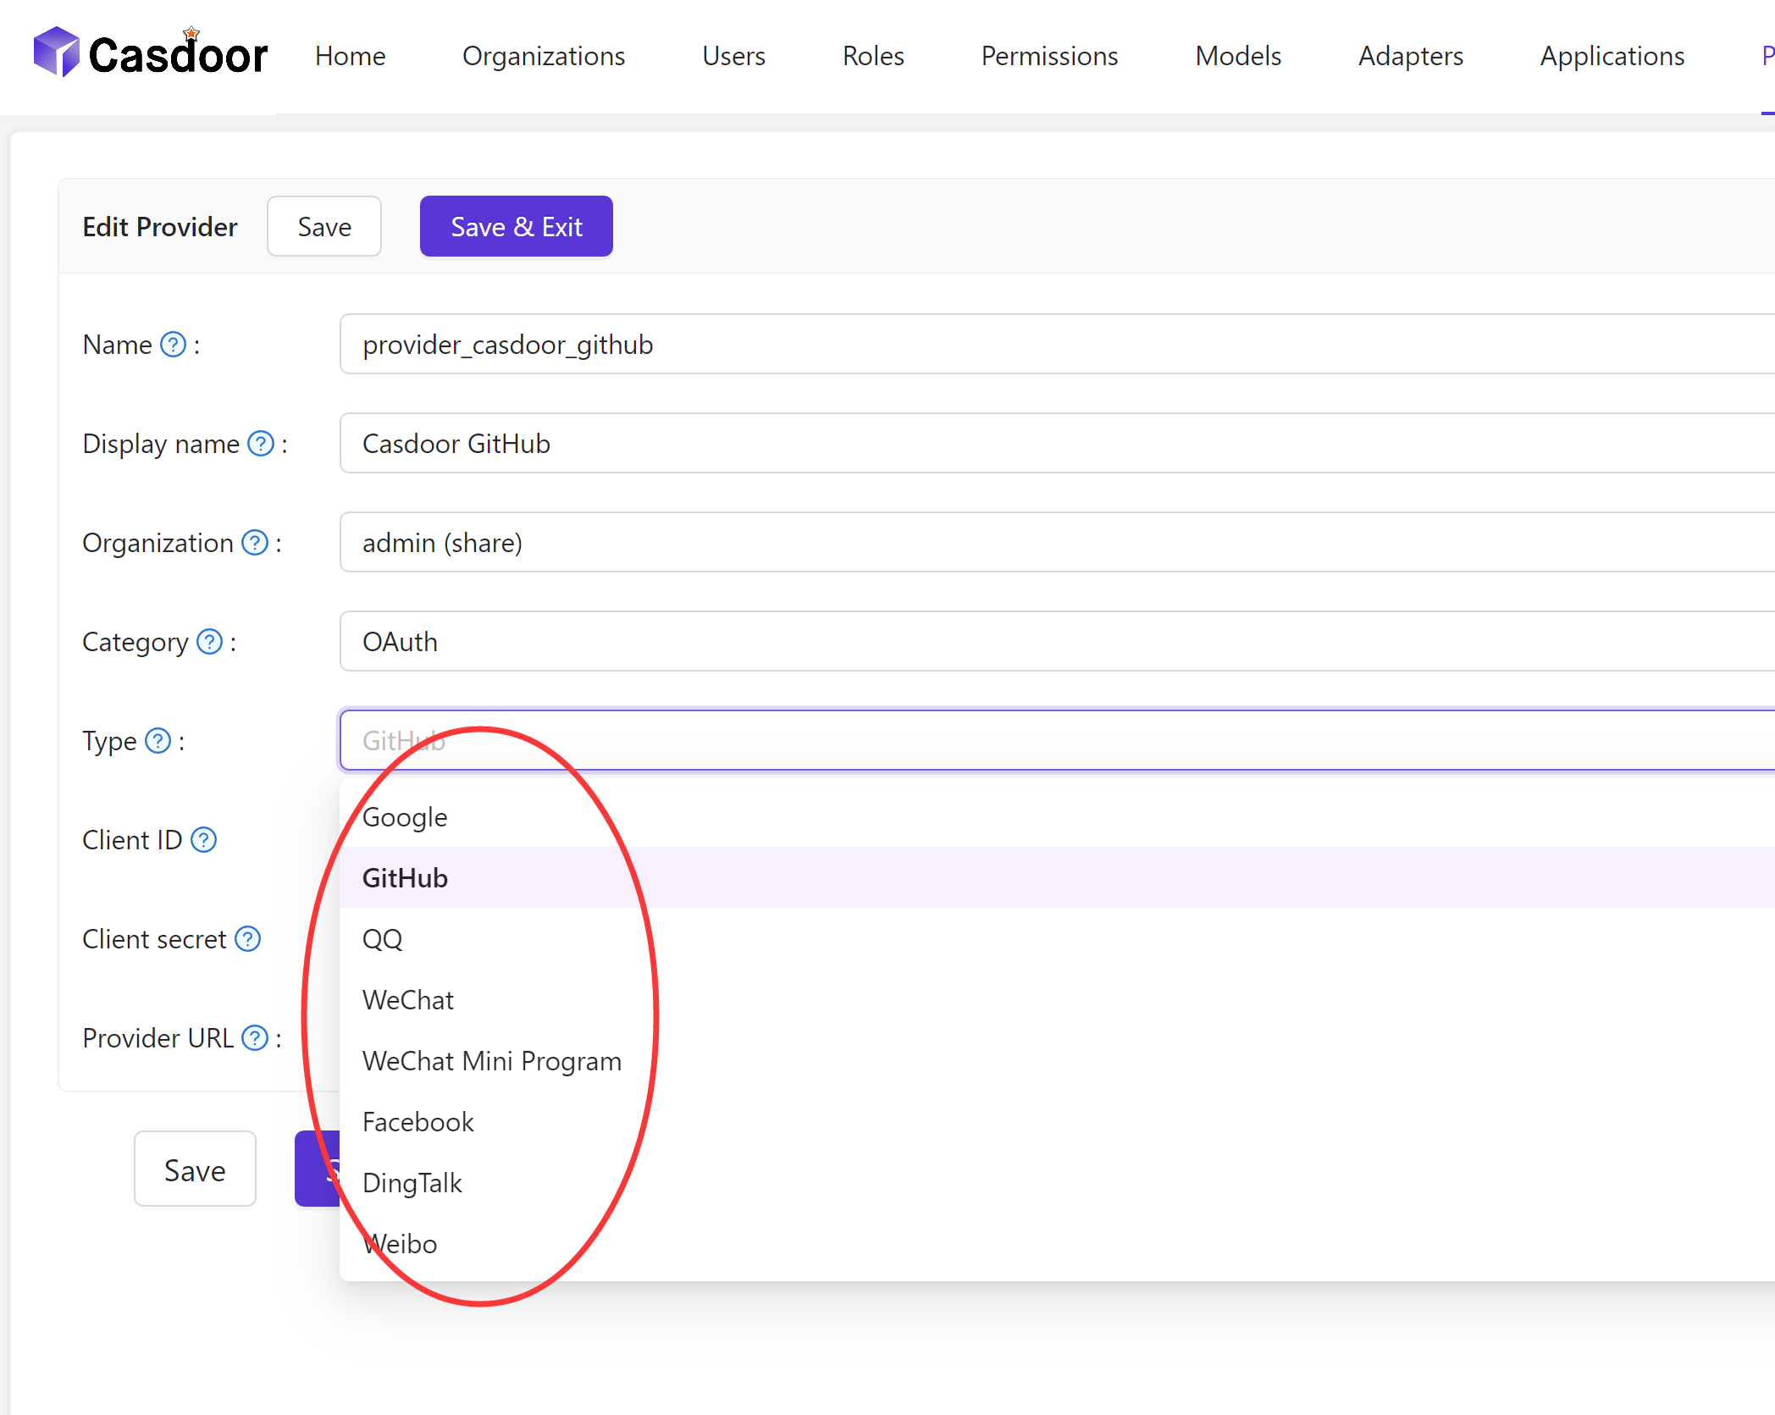Select Facebook as provider type
The image size is (1775, 1415).
[418, 1121]
